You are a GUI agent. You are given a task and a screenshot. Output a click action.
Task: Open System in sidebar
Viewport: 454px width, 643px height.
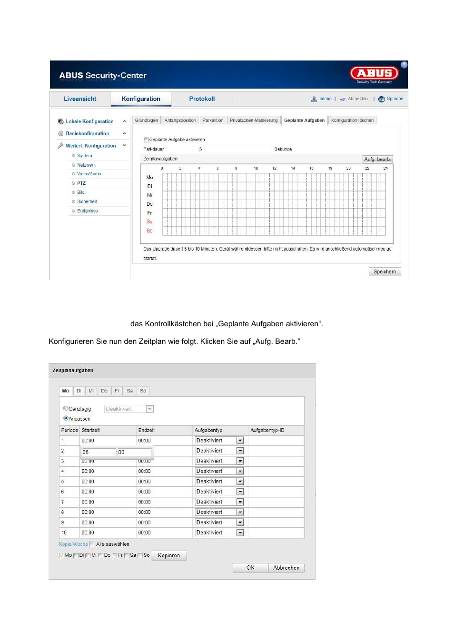(85, 156)
